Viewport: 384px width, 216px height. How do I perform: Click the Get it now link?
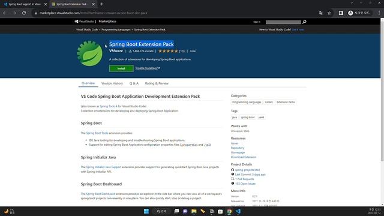coord(298,29)
